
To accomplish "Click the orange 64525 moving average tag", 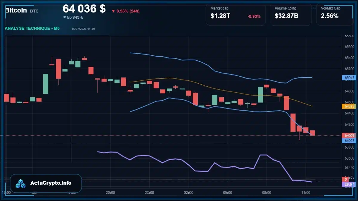I will click(349, 106).
